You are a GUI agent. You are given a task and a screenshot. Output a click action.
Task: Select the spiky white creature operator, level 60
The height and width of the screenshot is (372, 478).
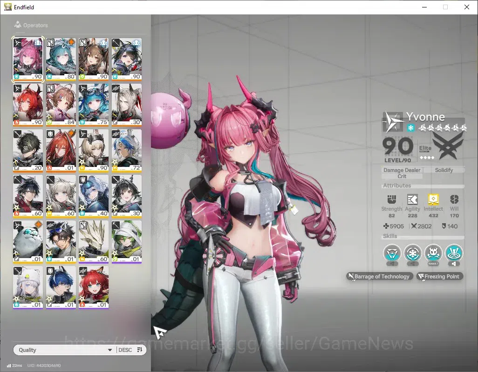94,242
